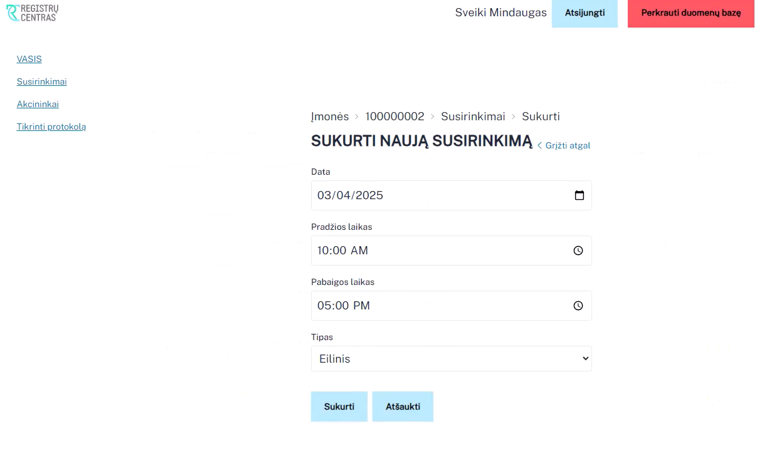Open the calendar picker in Data field
This screenshot has width=757, height=461.
580,195
